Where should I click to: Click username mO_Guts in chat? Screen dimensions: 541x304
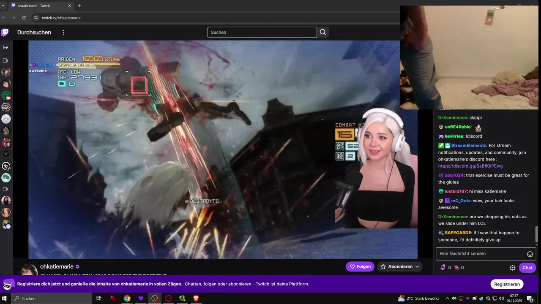462,201
